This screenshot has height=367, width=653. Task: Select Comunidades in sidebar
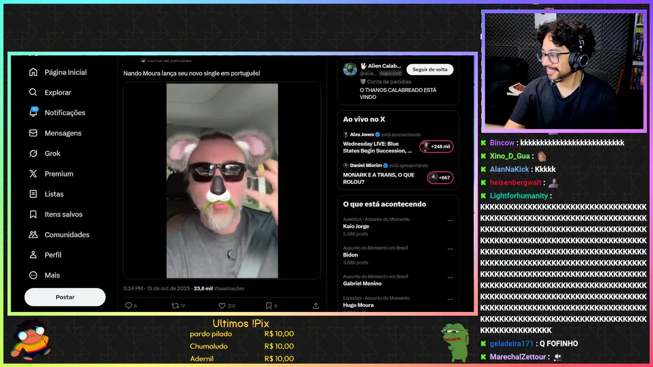pyautogui.click(x=67, y=235)
